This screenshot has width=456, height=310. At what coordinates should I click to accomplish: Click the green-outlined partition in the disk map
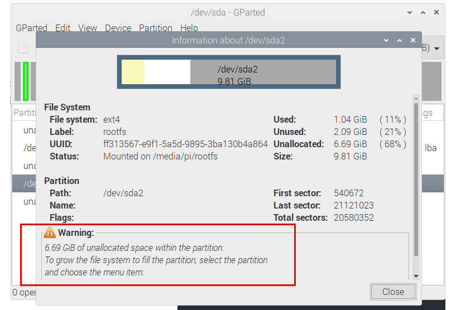26,81
